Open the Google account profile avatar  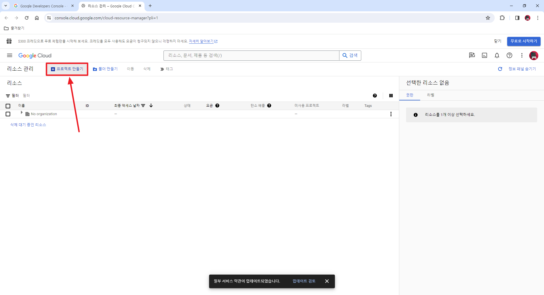(x=534, y=56)
